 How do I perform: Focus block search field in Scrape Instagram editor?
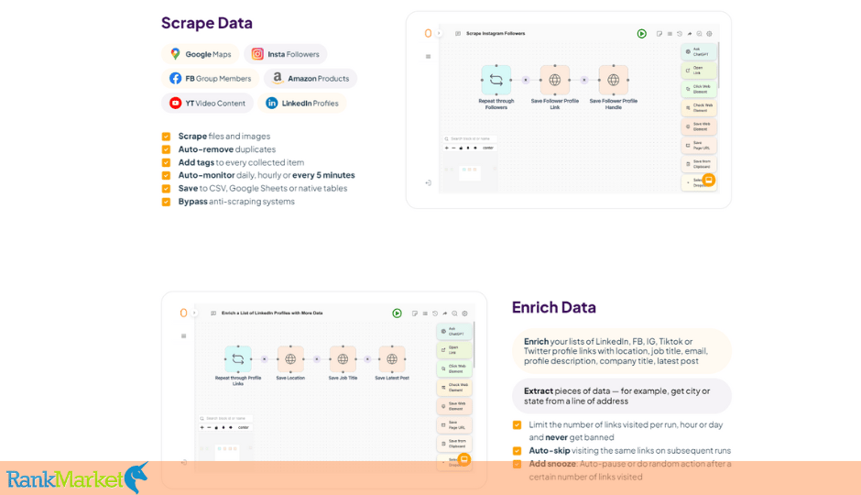(x=470, y=139)
